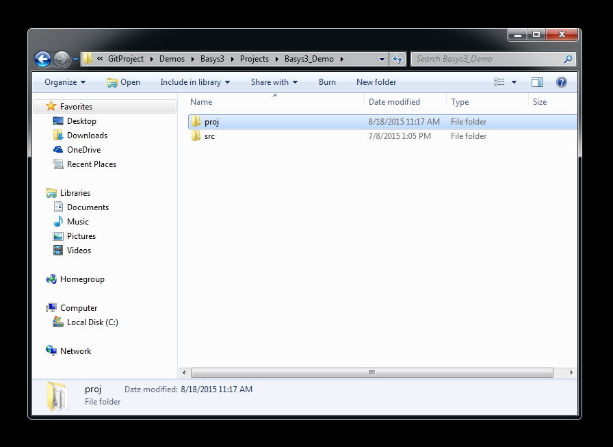613x447 pixels.
Task: Toggle the preview pane icon
Action: (x=537, y=82)
